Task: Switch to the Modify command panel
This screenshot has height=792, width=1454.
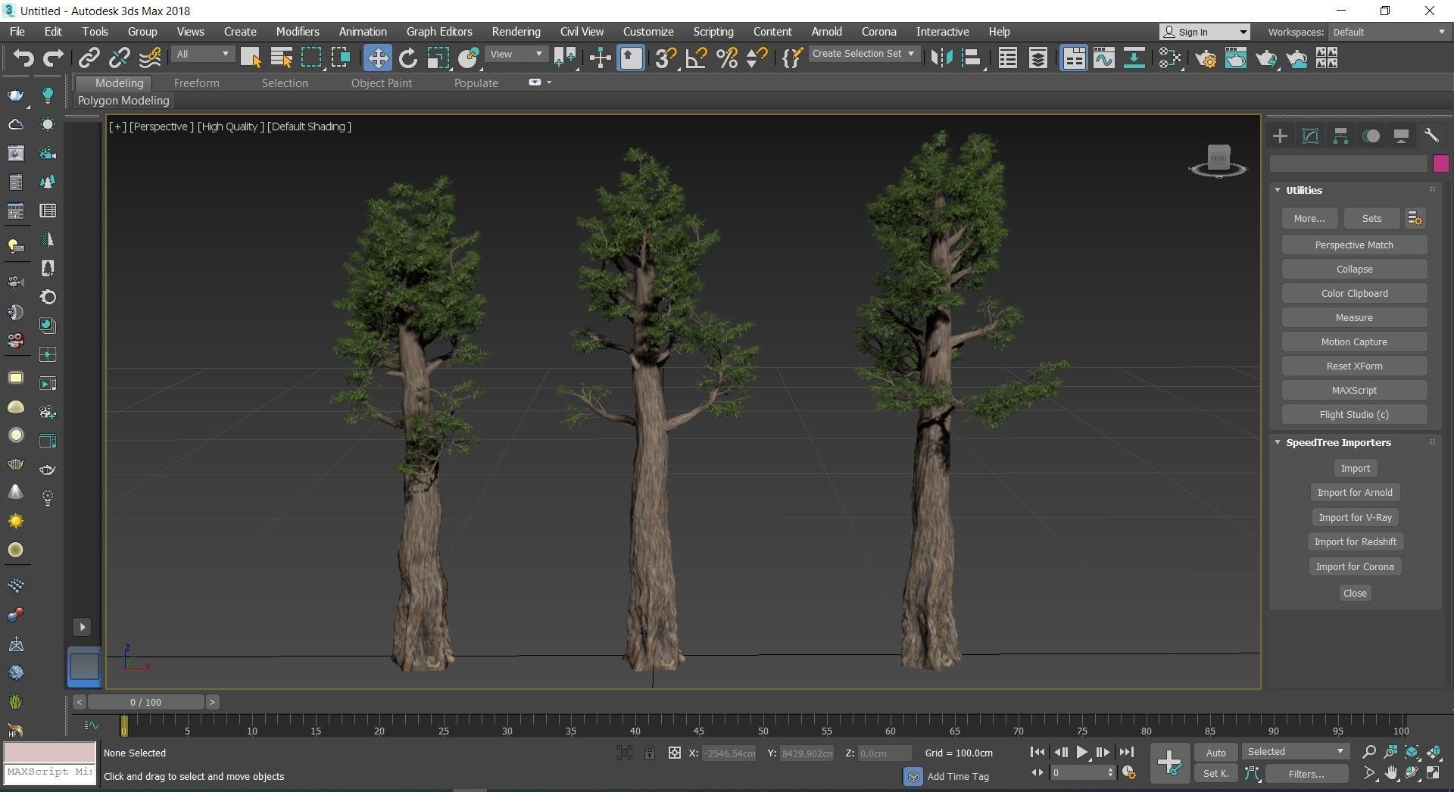Action: pyautogui.click(x=1310, y=136)
